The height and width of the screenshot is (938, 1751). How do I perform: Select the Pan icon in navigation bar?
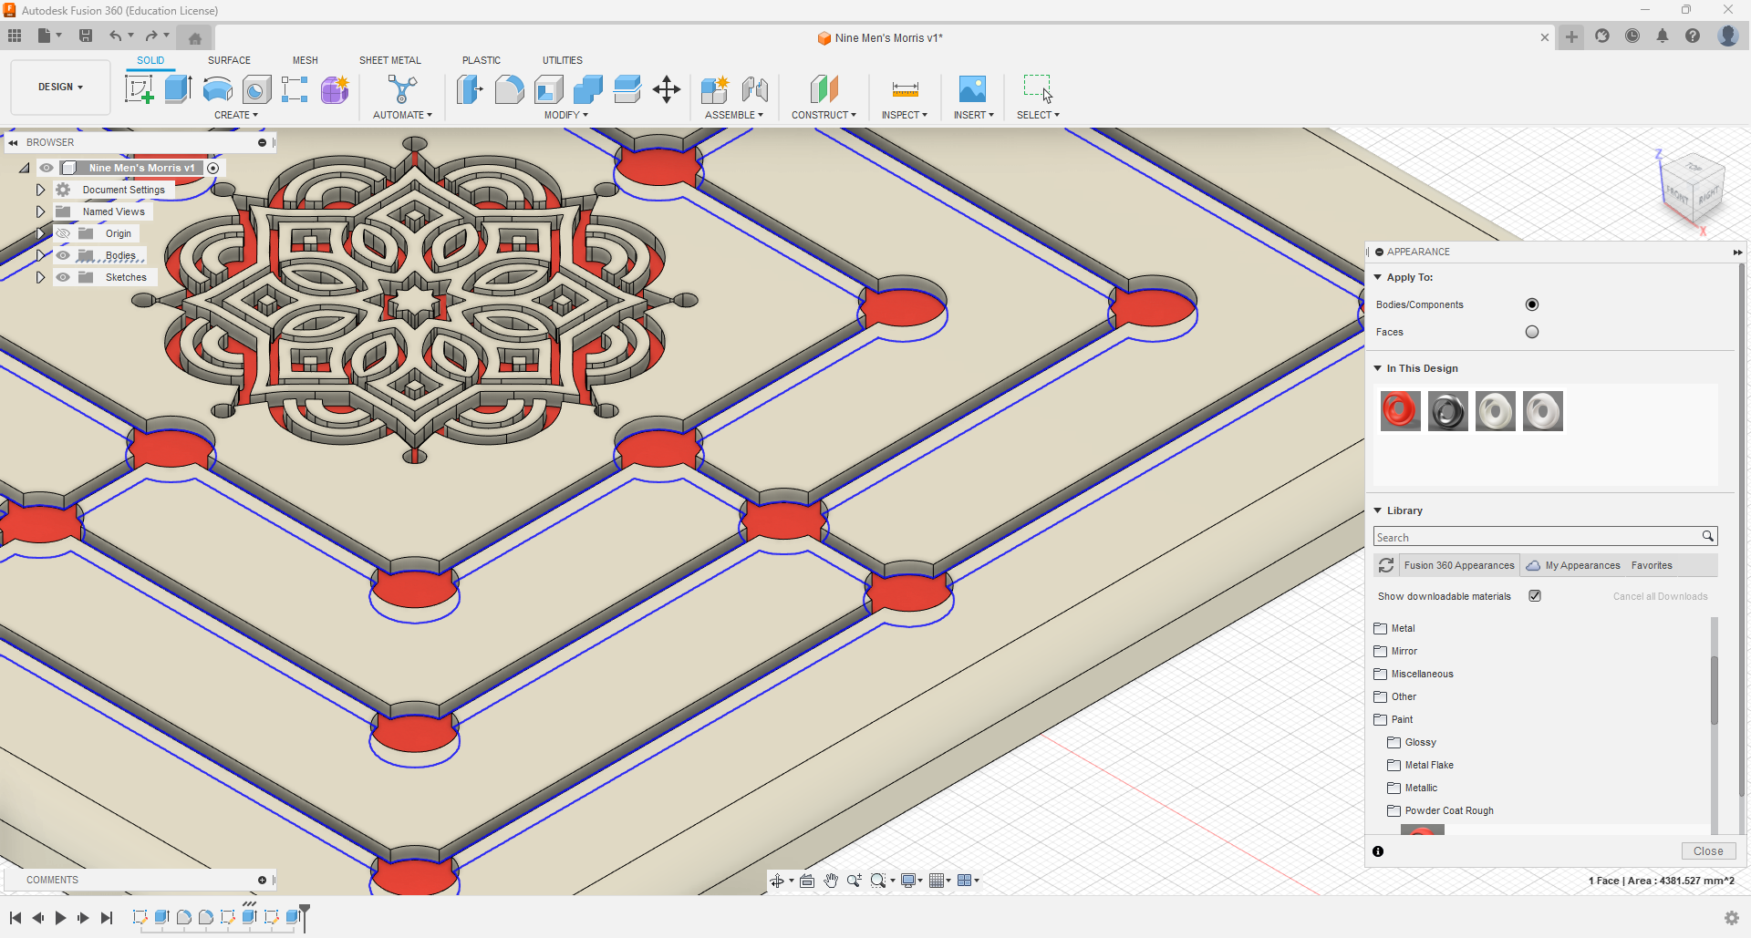point(831,881)
